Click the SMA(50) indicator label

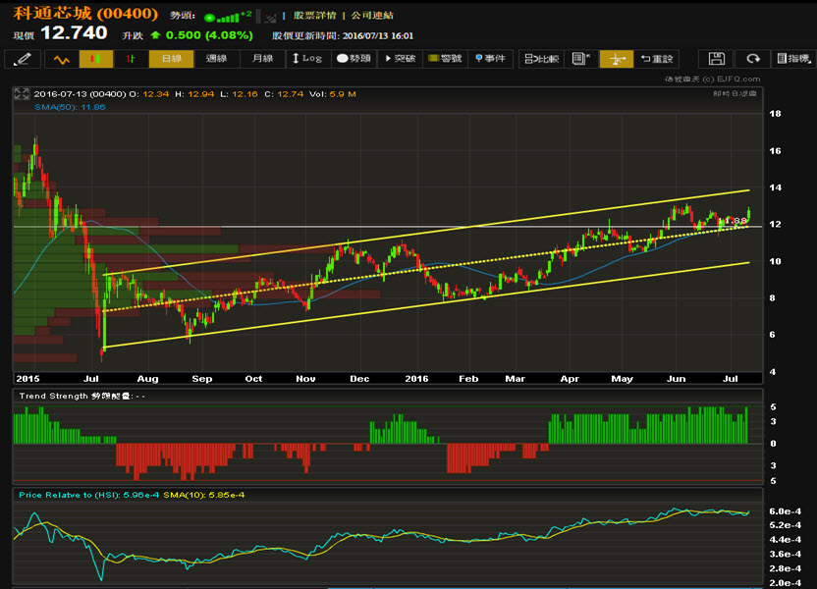[70, 107]
